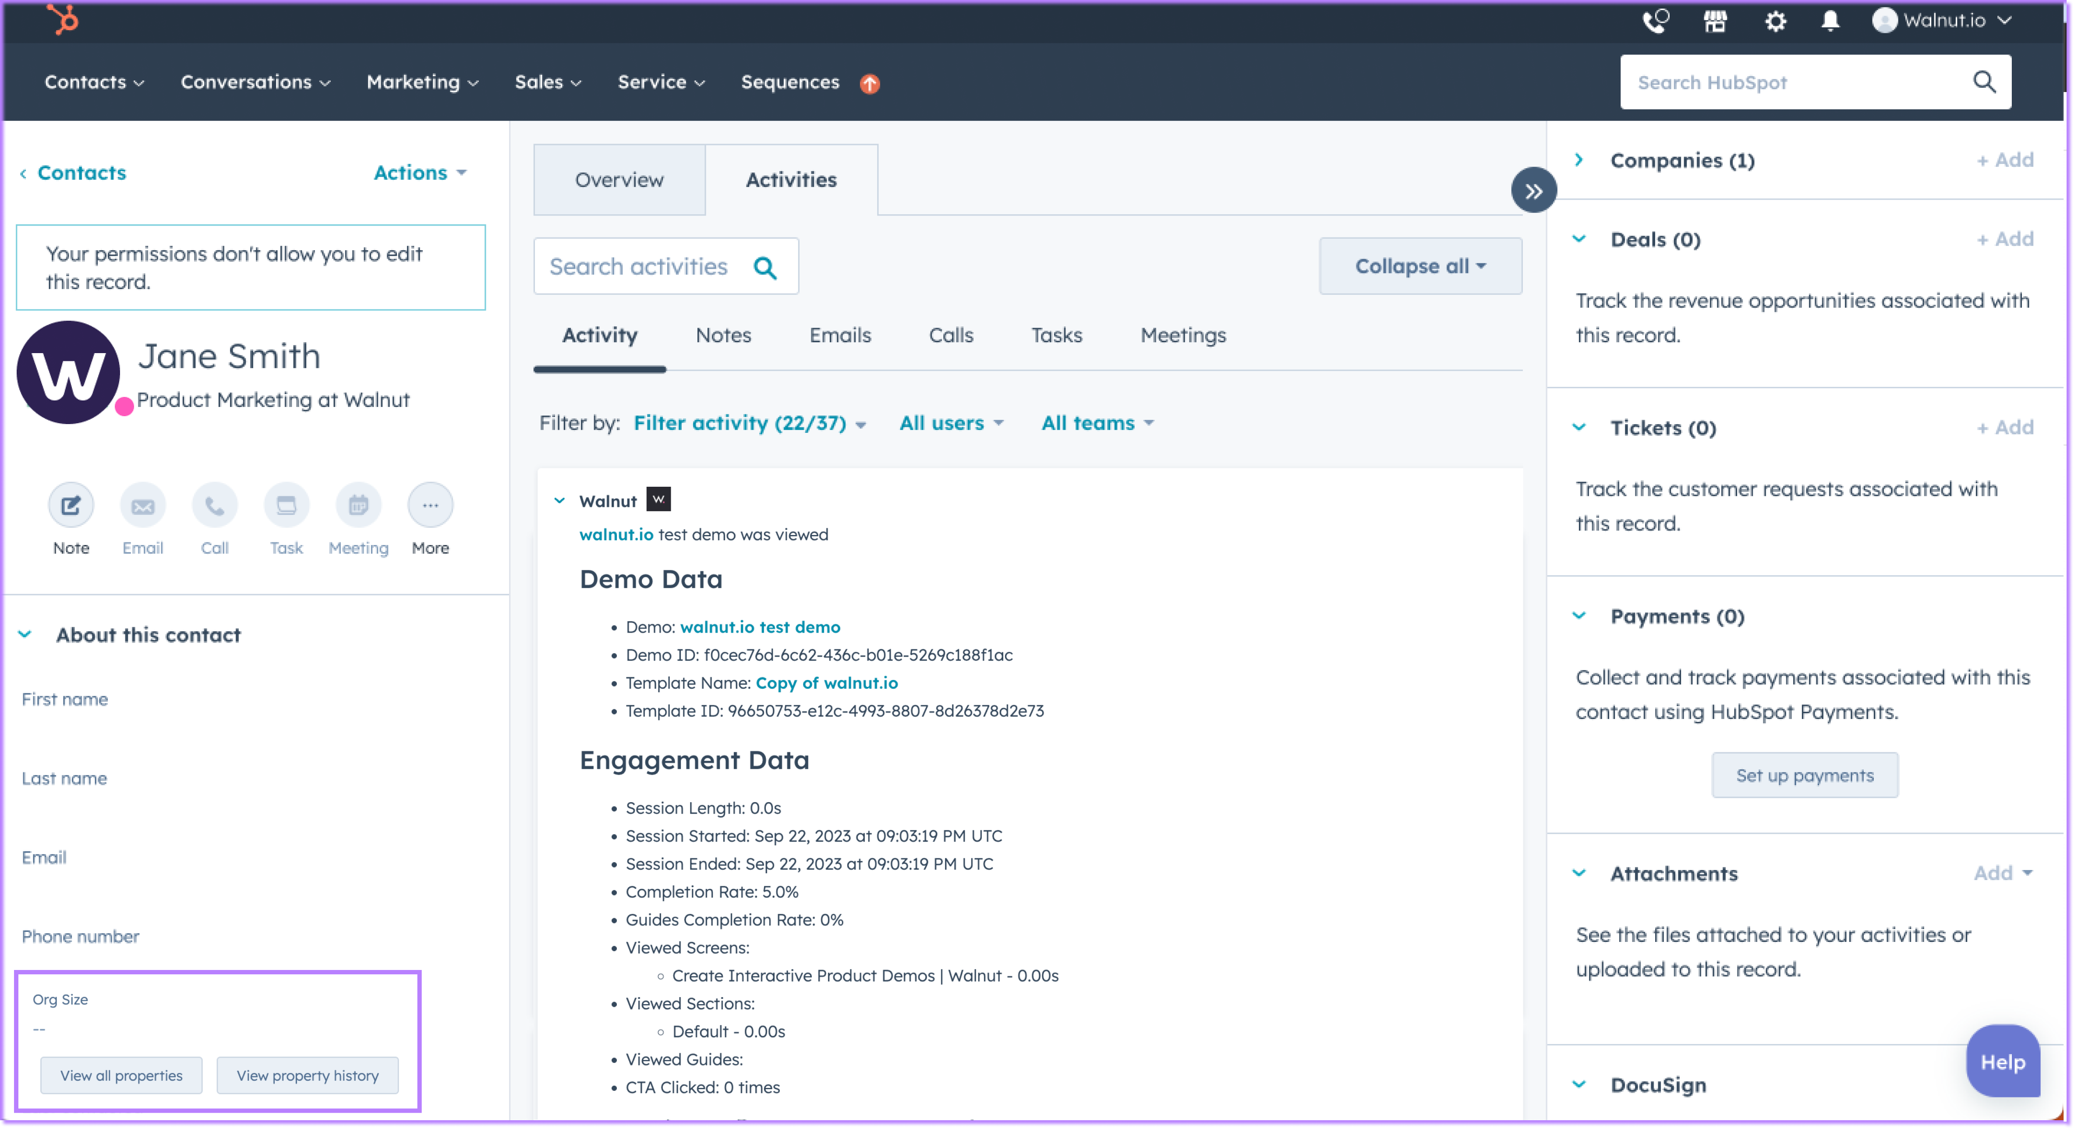
Task: Open the walnut.io test demo link
Action: pos(760,626)
